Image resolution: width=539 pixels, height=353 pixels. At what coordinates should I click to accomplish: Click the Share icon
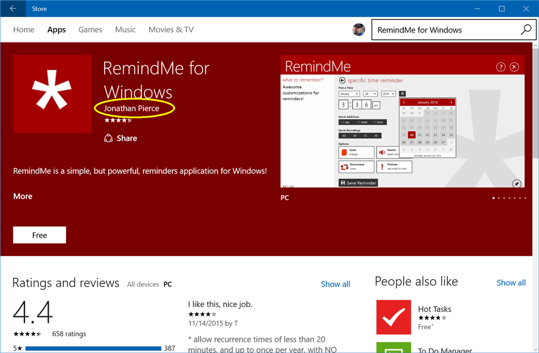(x=108, y=138)
